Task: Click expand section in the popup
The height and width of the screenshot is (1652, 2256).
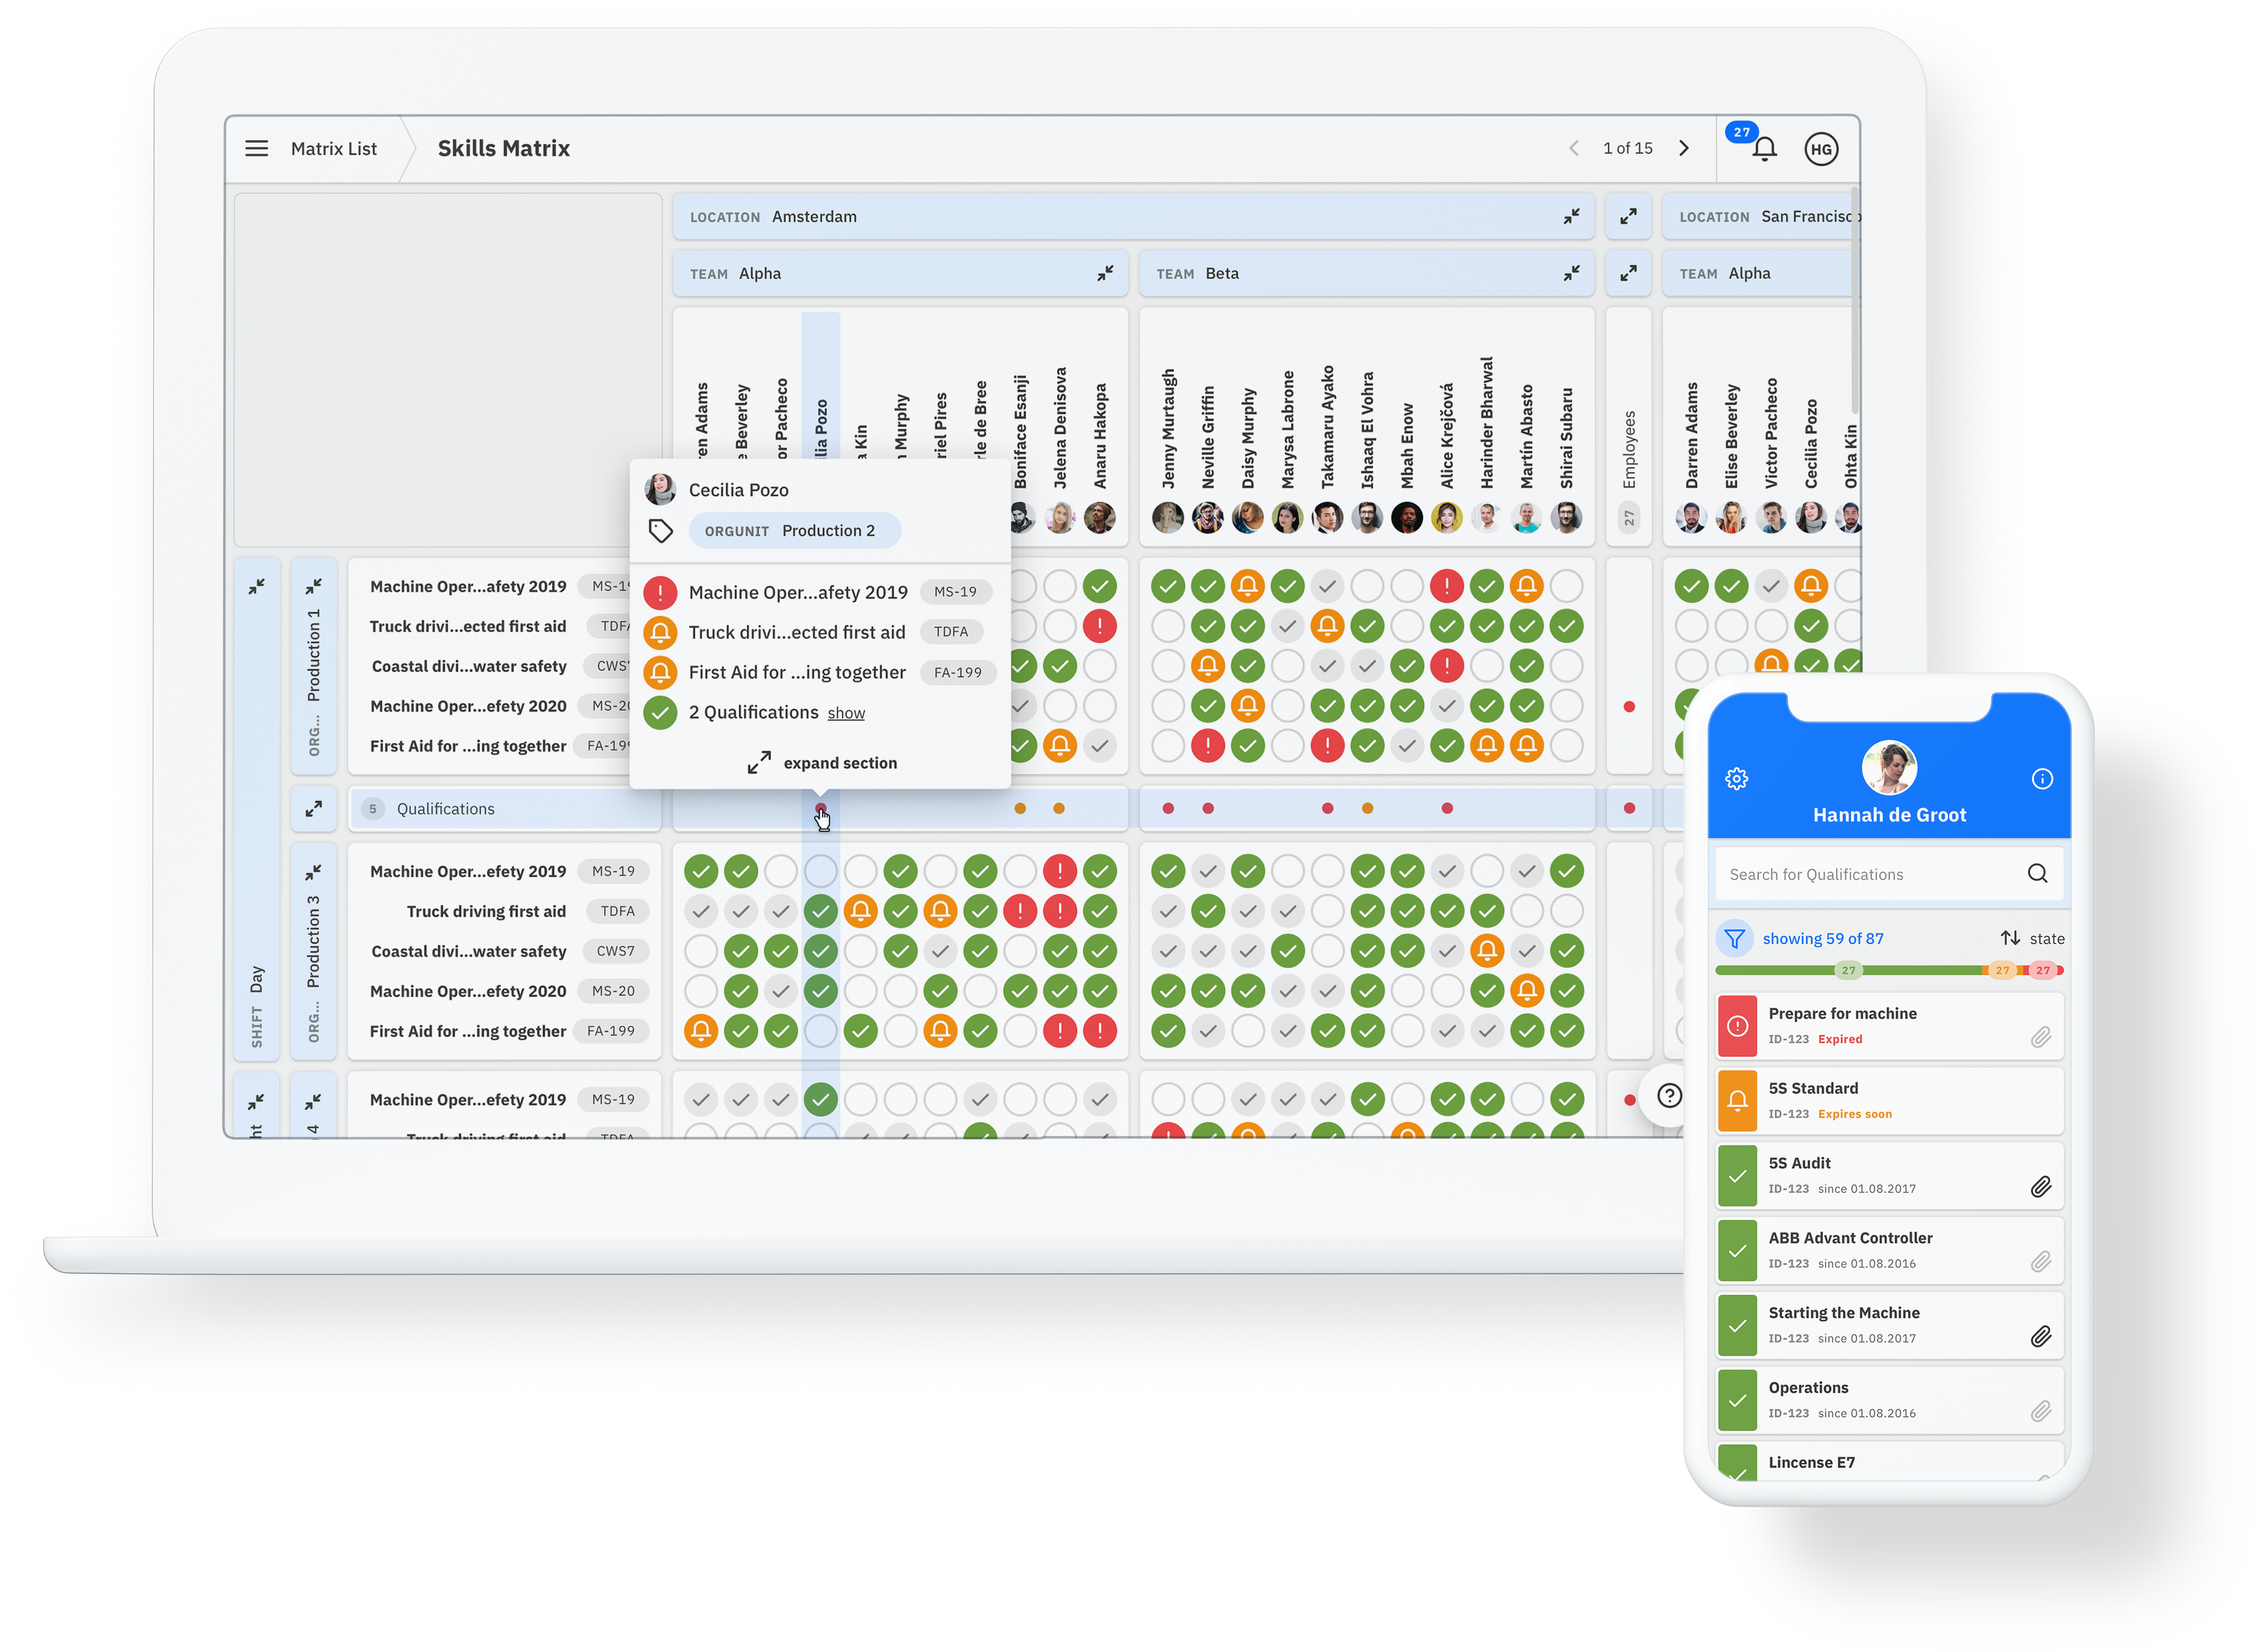Action: pos(821,763)
